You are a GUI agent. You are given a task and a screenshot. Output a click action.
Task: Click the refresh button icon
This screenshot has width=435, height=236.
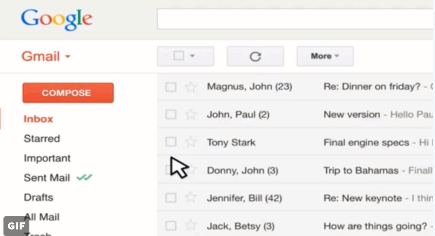(255, 56)
